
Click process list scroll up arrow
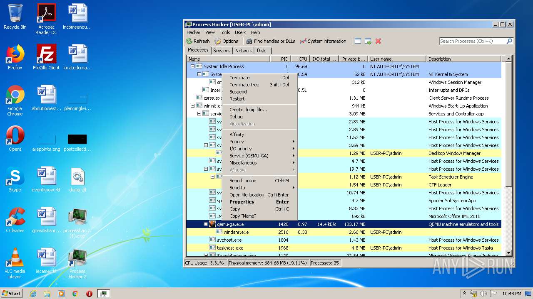tap(508, 59)
